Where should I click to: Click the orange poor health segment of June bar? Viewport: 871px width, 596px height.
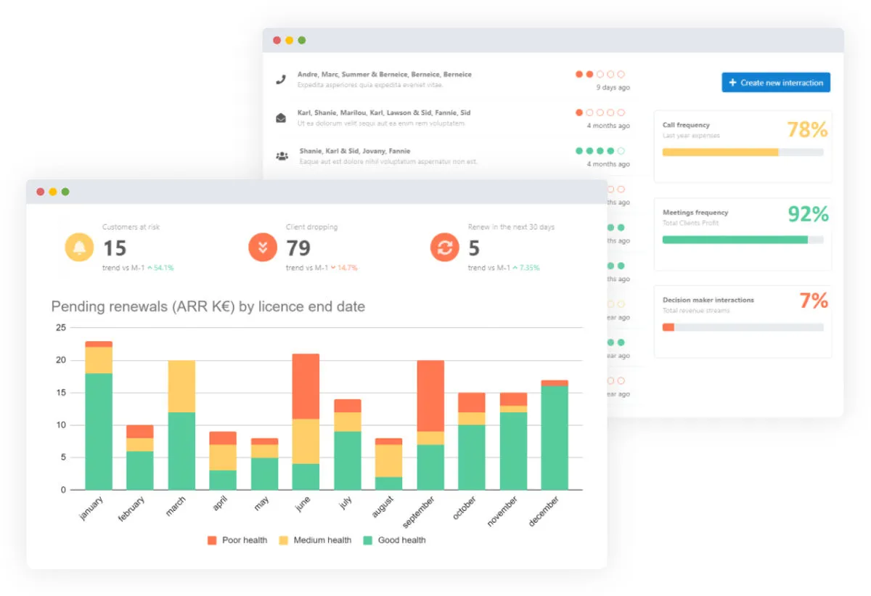306,386
